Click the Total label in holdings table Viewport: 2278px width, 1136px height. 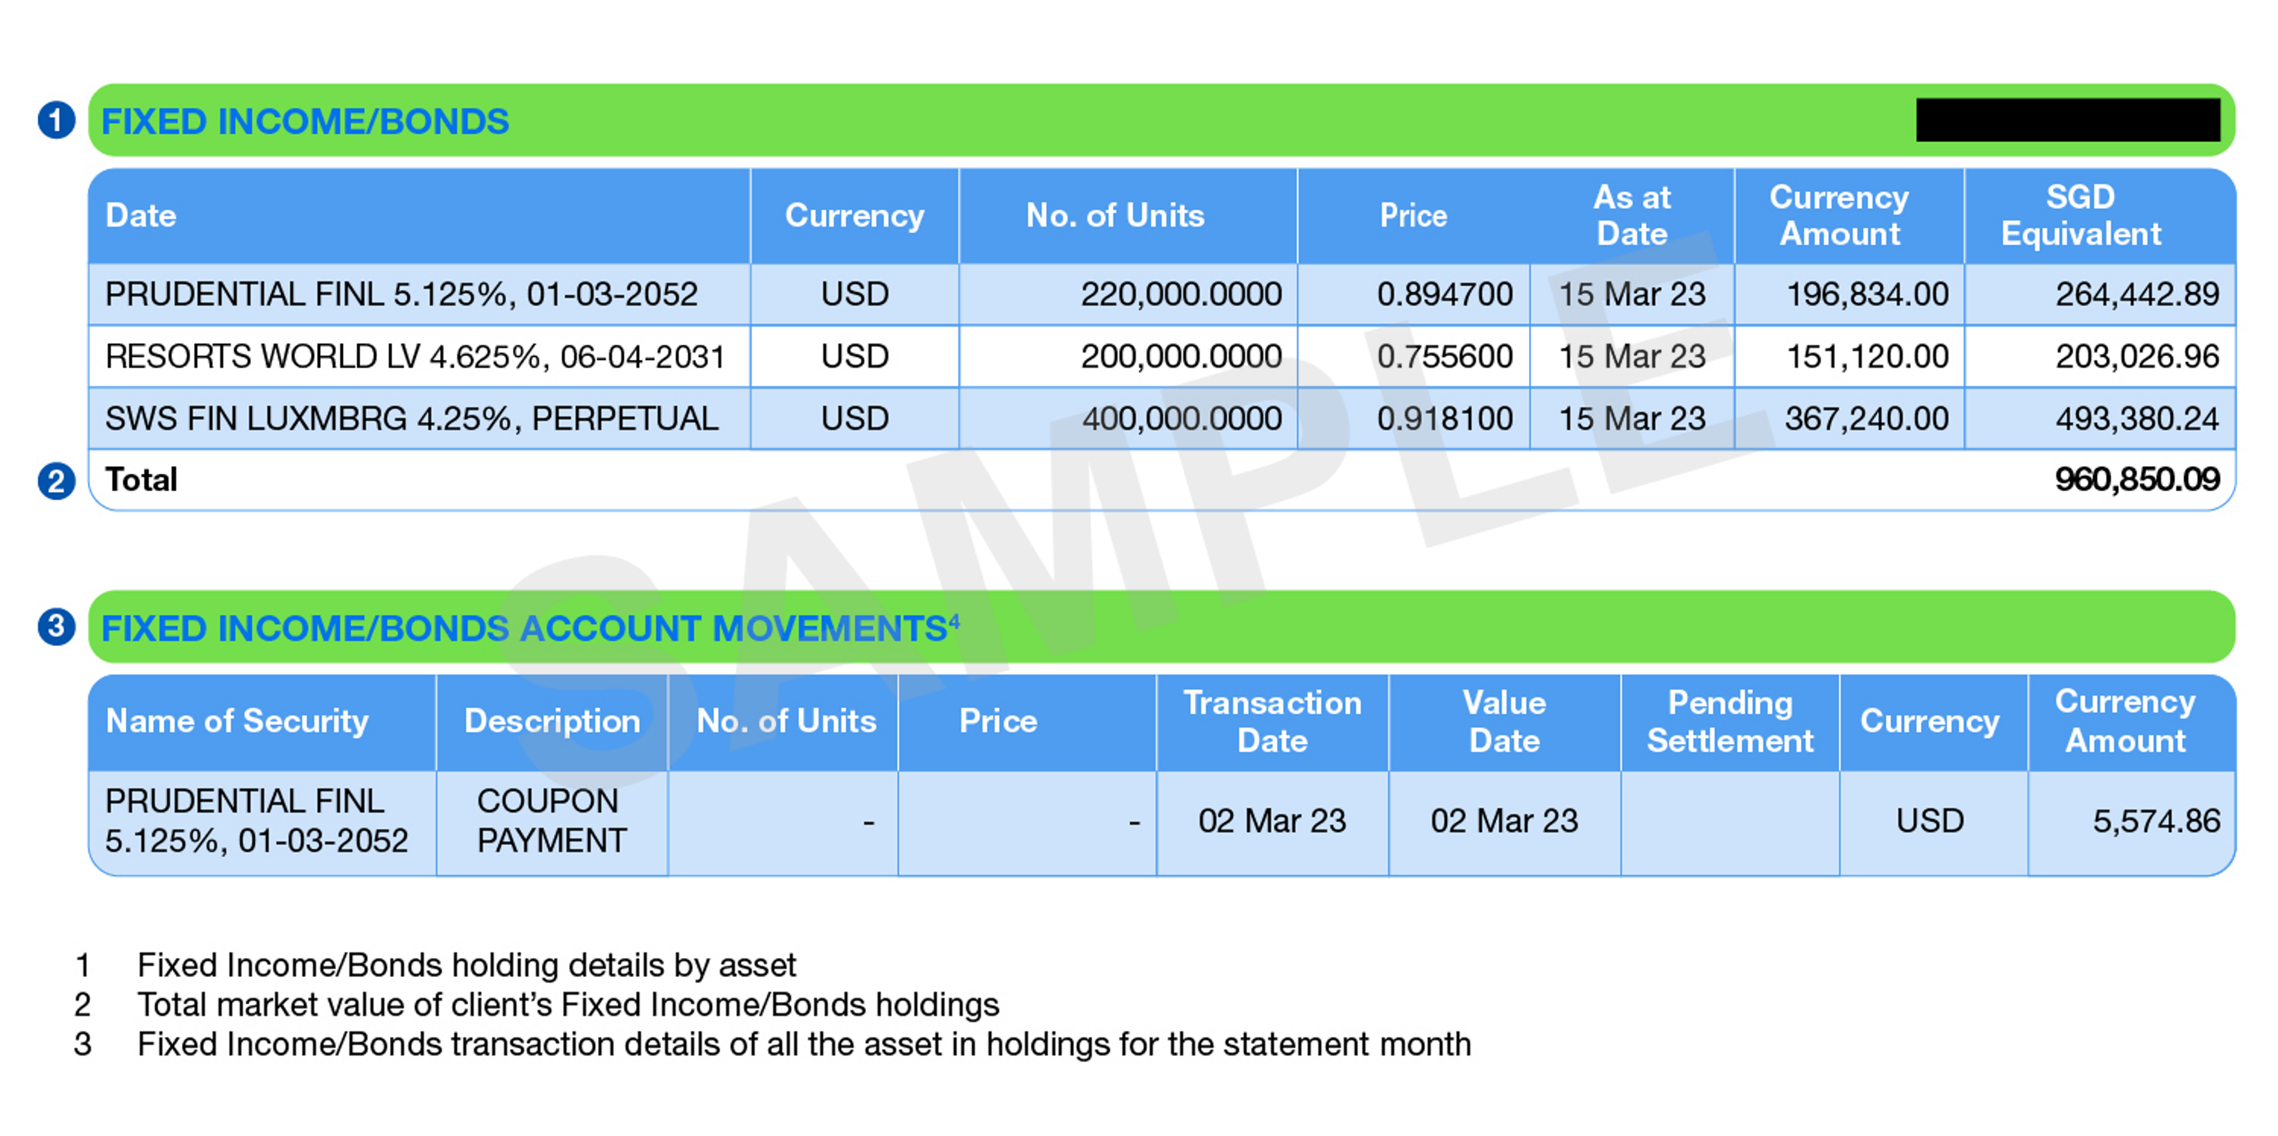click(141, 480)
